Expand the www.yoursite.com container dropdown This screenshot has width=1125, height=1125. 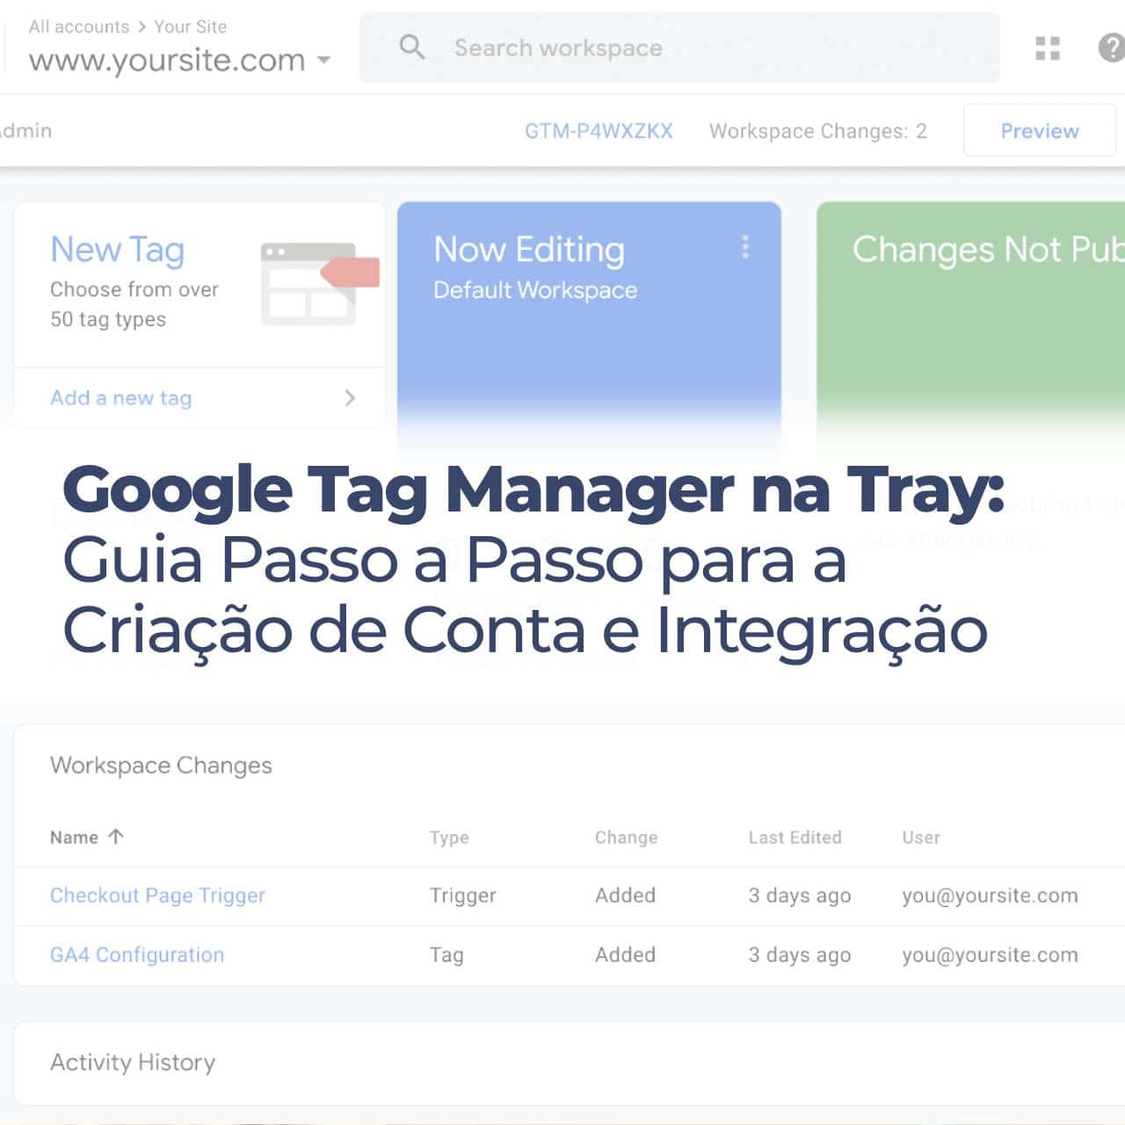323,61
